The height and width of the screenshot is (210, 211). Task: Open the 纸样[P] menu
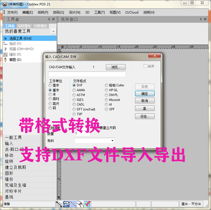tap(43, 12)
